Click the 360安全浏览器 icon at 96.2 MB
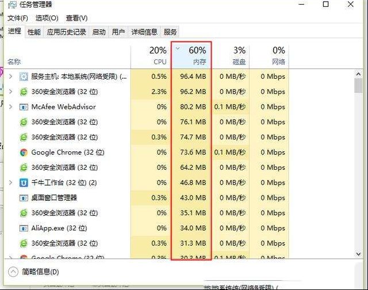The width and height of the screenshot is (368, 290). click(24, 92)
